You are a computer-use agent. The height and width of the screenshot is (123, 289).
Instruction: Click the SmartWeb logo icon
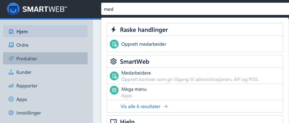coord(13,9)
